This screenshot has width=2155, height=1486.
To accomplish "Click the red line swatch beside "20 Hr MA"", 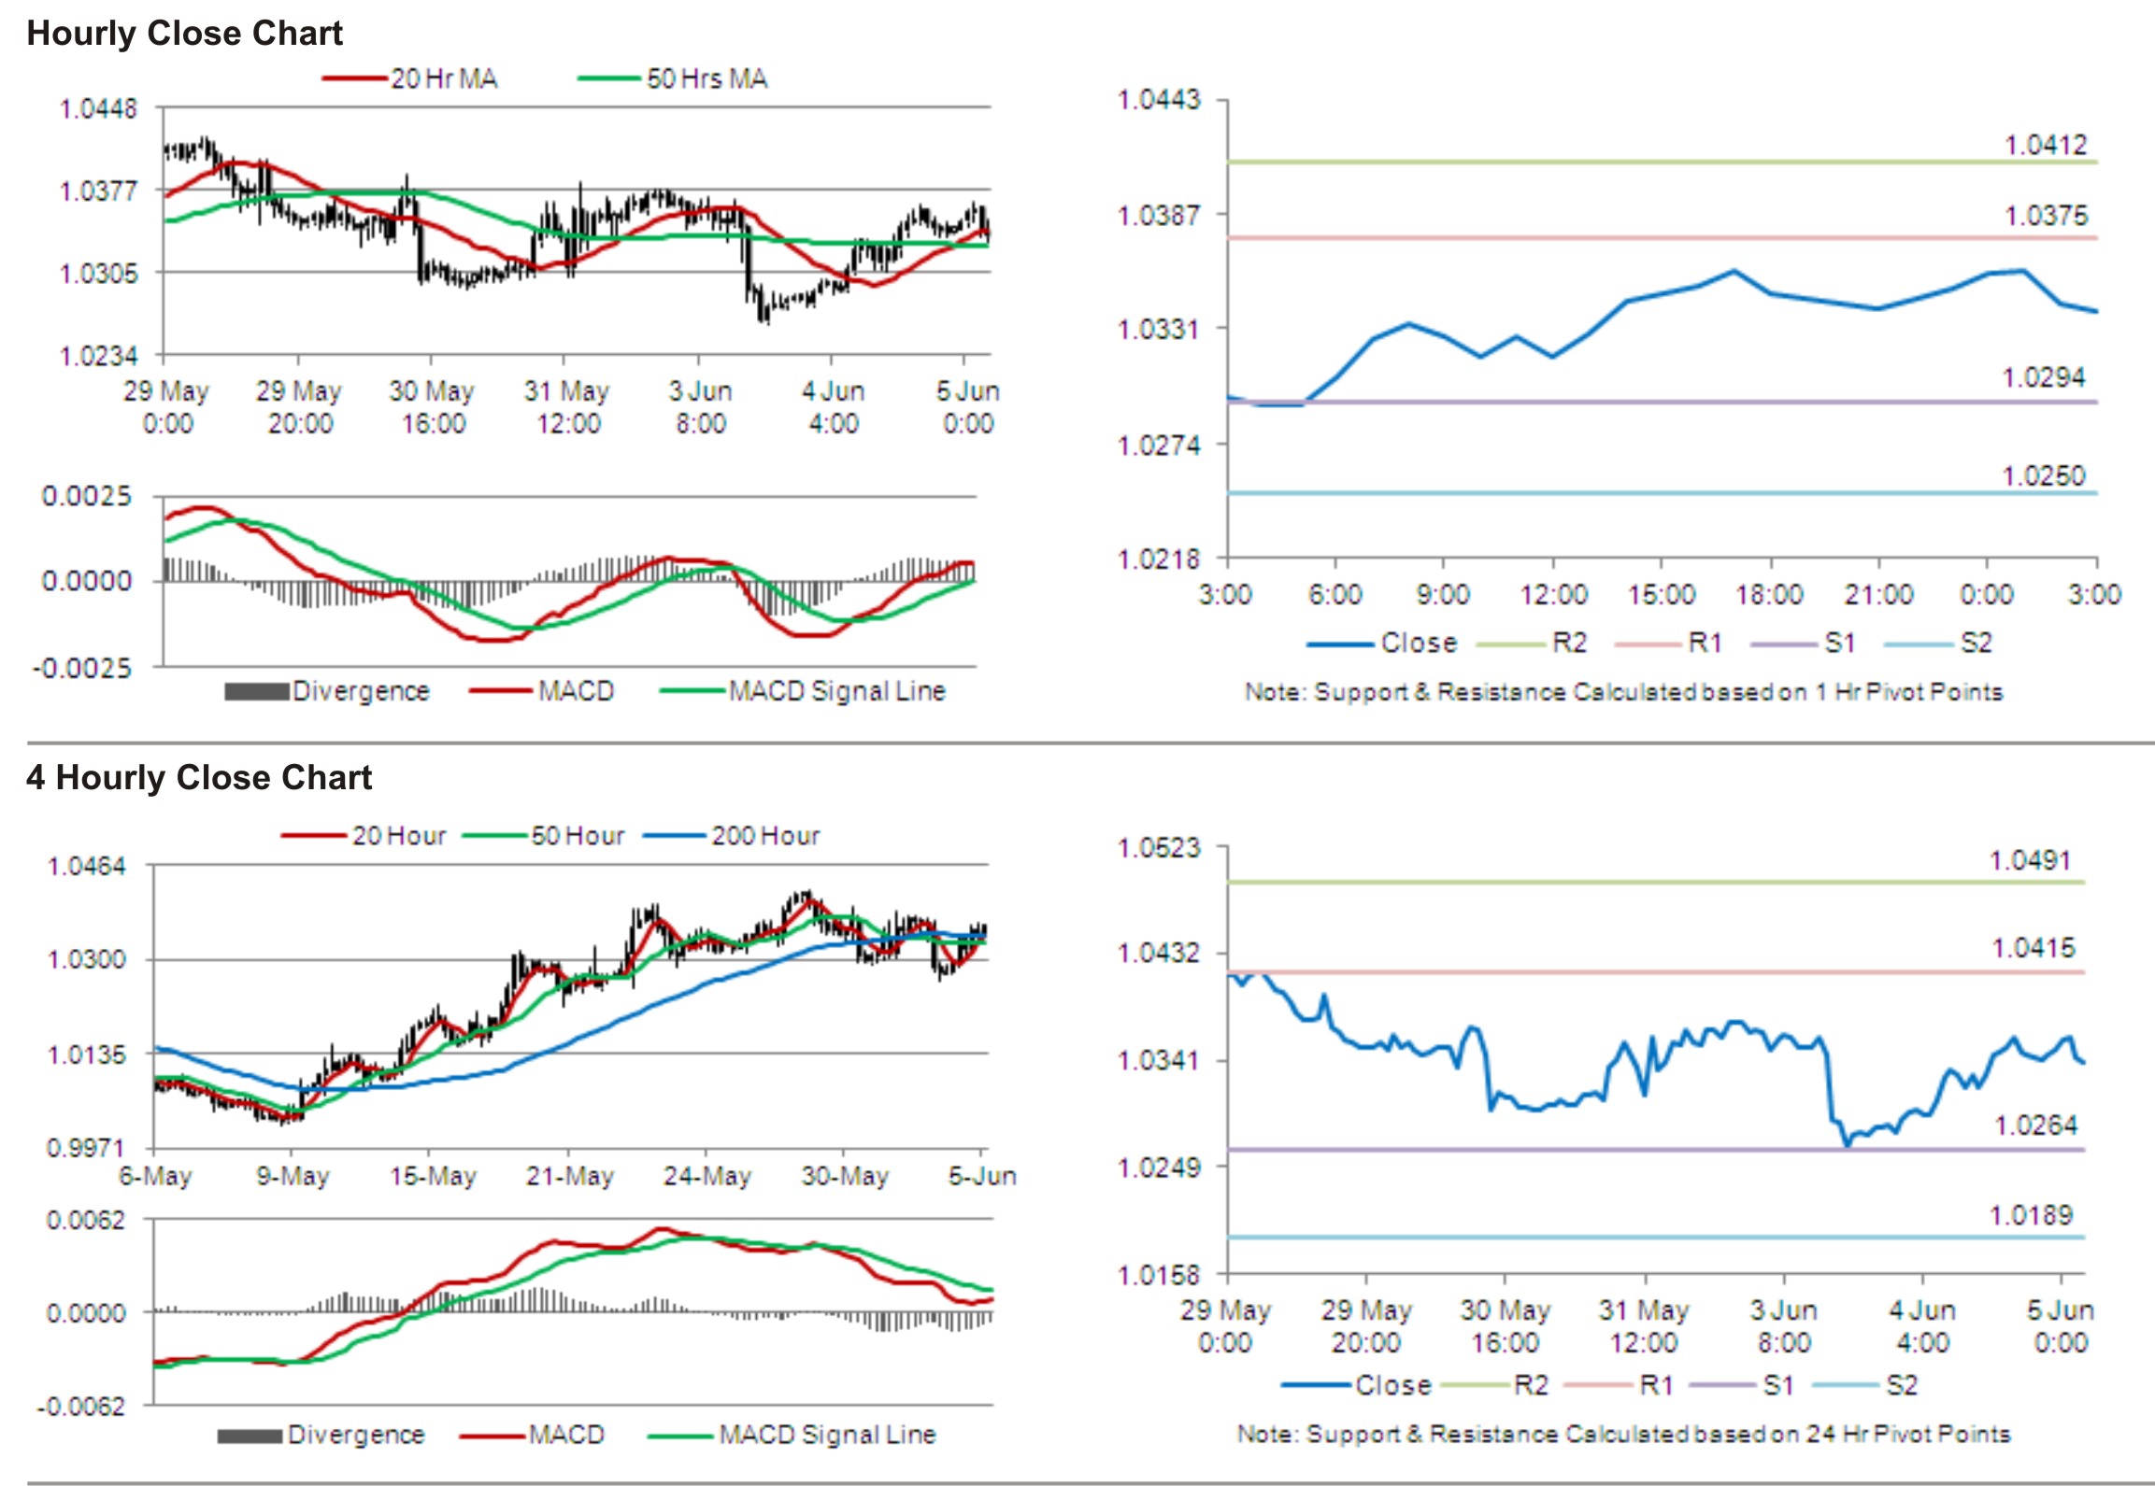I will [x=355, y=78].
